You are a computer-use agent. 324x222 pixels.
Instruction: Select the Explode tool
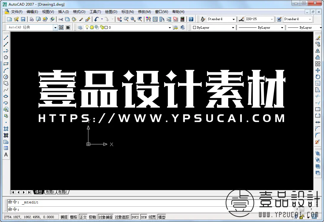[x=318, y=142]
